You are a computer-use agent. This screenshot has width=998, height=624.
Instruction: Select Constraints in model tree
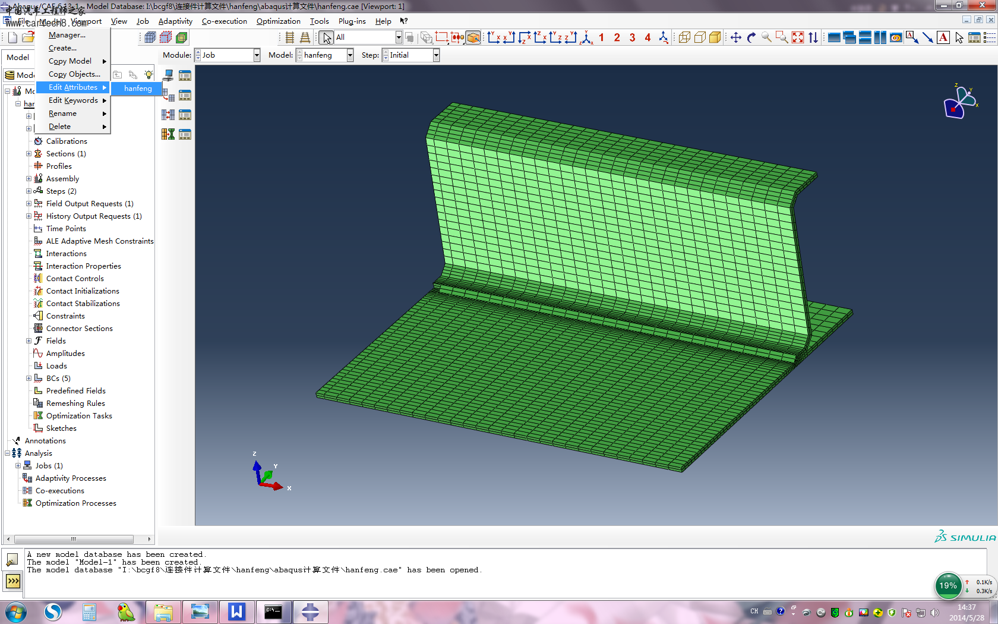pos(65,316)
